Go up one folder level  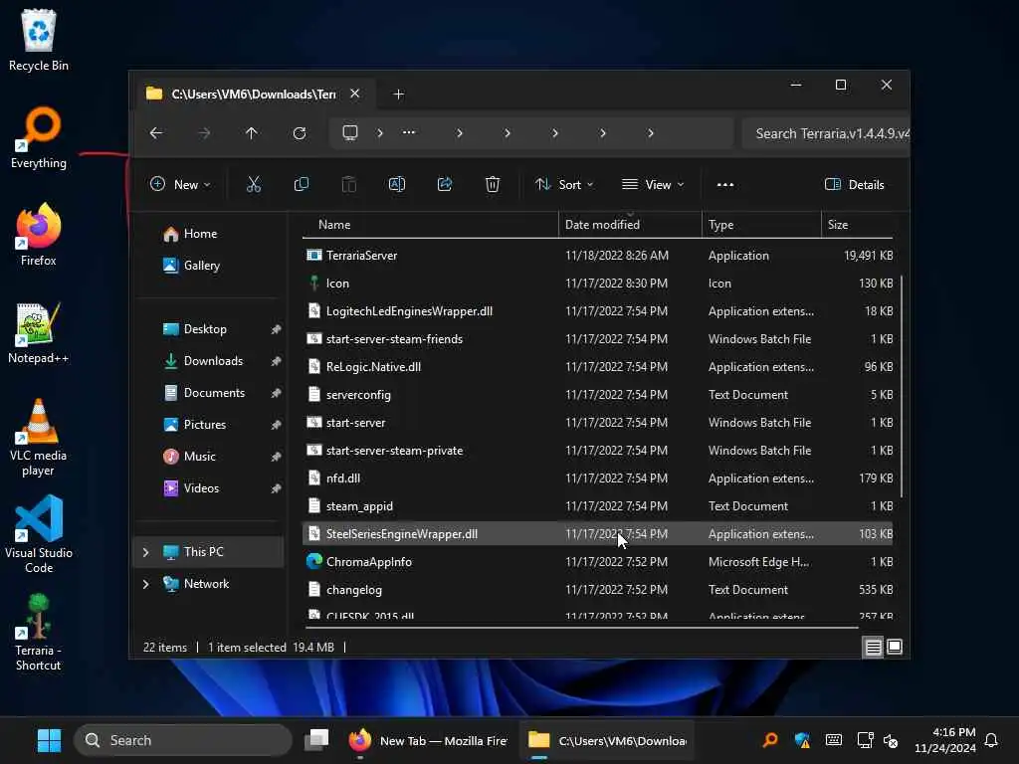[252, 133]
